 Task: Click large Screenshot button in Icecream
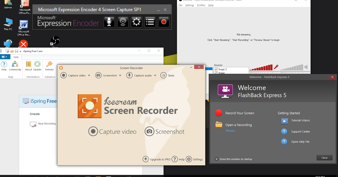coord(165,131)
